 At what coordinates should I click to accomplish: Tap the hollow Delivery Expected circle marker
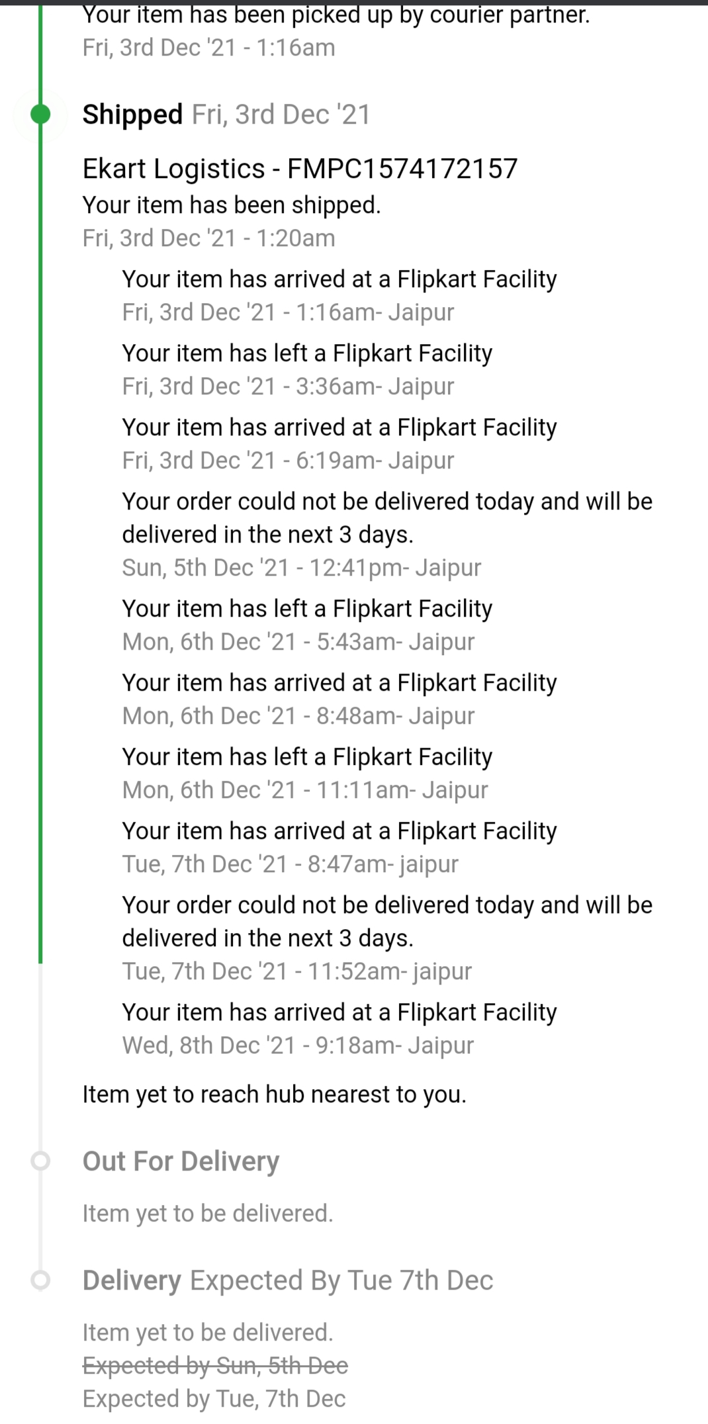point(40,1280)
